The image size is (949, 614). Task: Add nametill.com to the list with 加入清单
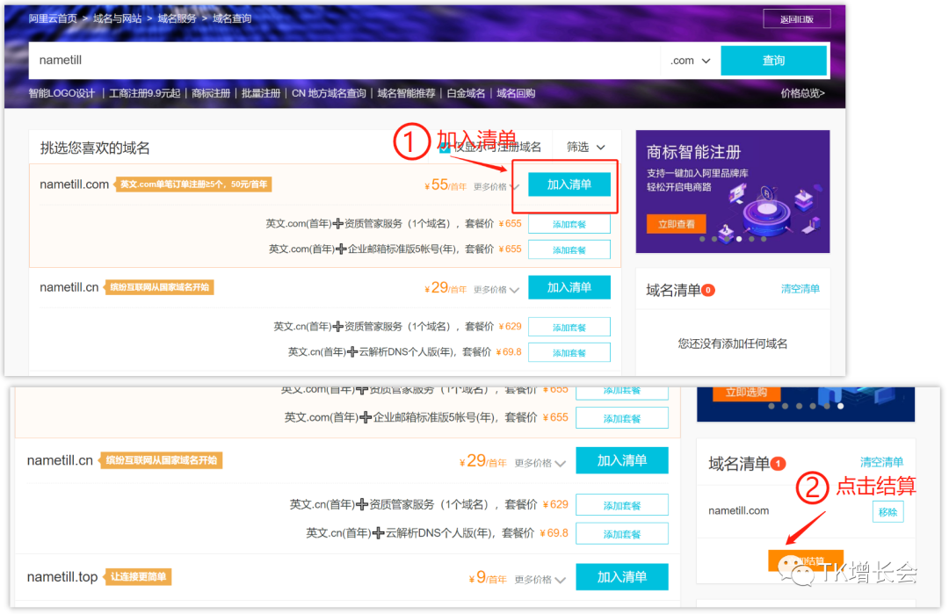pos(569,184)
